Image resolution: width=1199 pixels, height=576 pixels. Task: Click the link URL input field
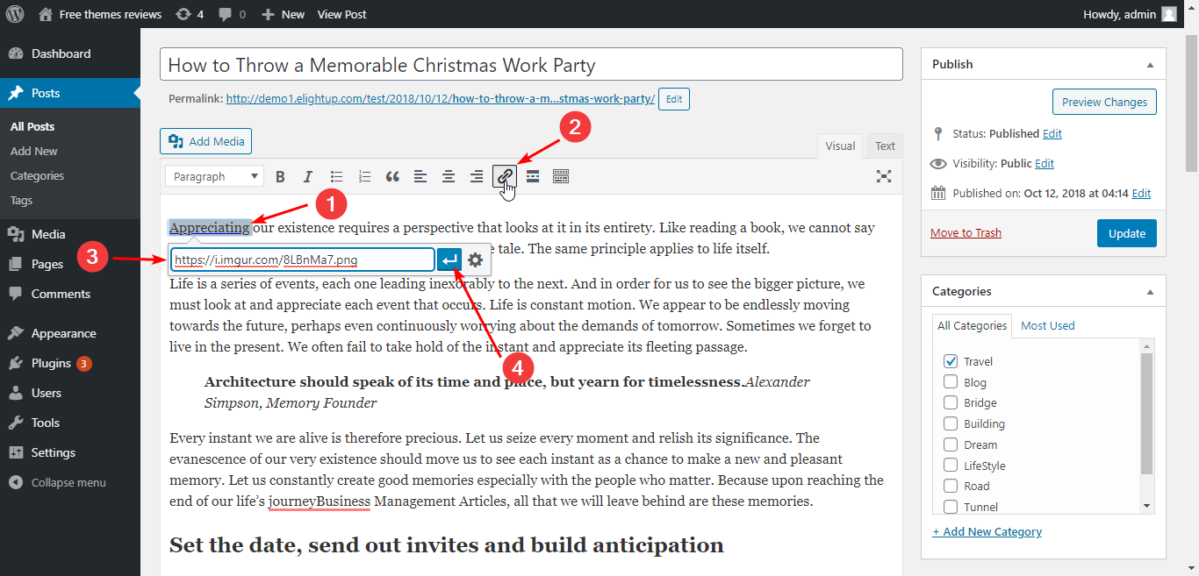pyautogui.click(x=303, y=260)
